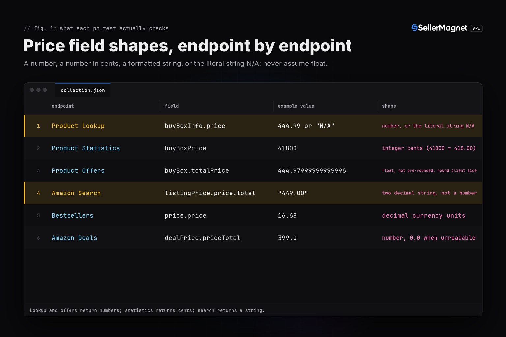
Task: Open the Product Offers endpoint
Action: click(78, 170)
